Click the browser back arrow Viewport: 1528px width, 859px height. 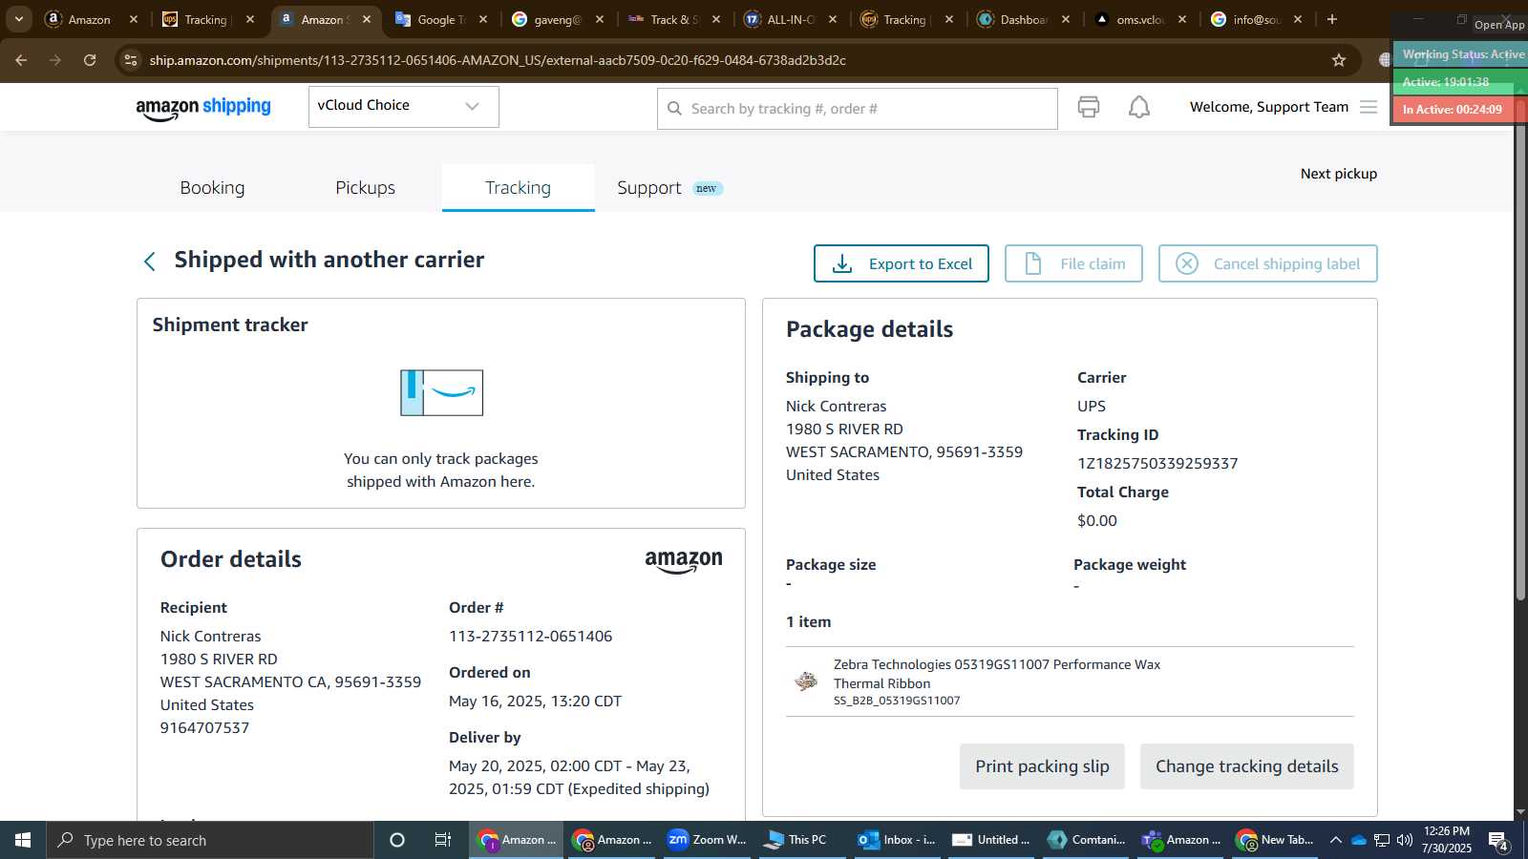tap(21, 60)
